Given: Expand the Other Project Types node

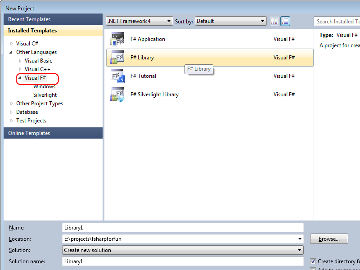Looking at the screenshot, I should [x=11, y=103].
